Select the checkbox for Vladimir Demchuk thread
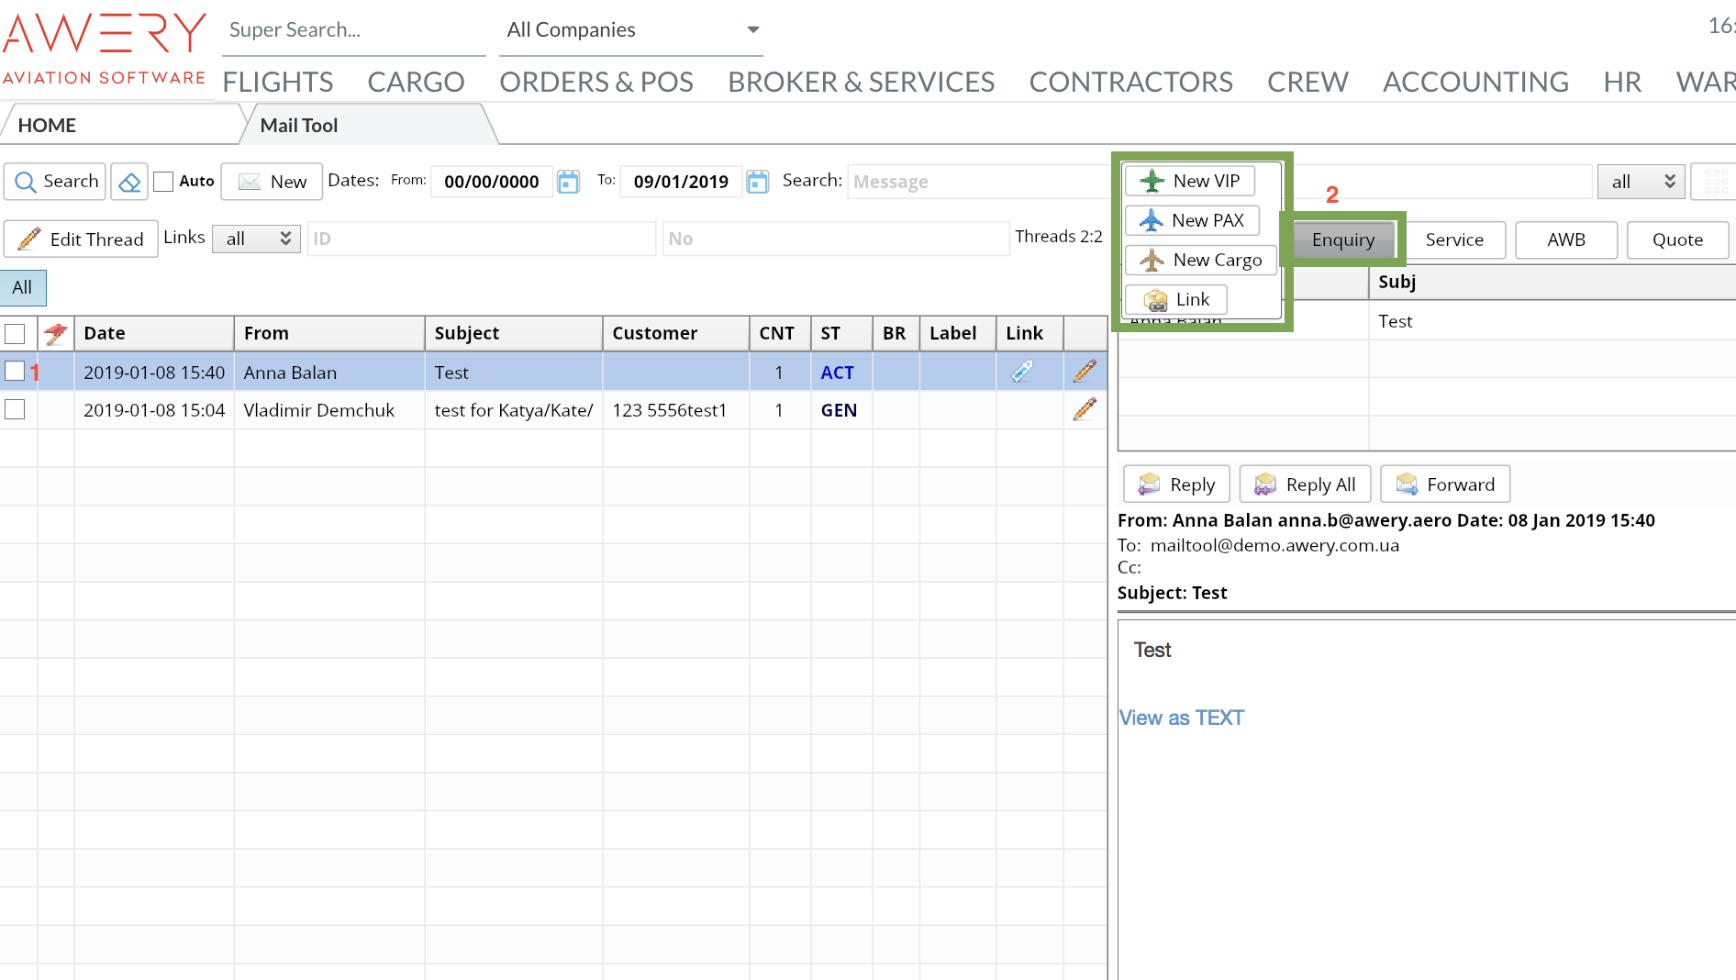Screen dimensions: 1736x980 (16, 409)
